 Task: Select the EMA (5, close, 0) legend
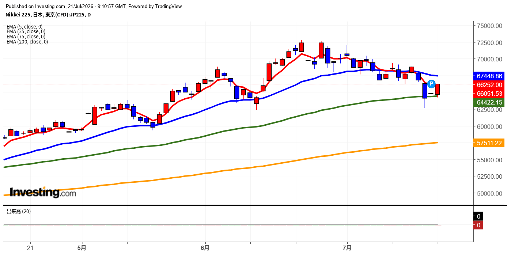pos(24,27)
